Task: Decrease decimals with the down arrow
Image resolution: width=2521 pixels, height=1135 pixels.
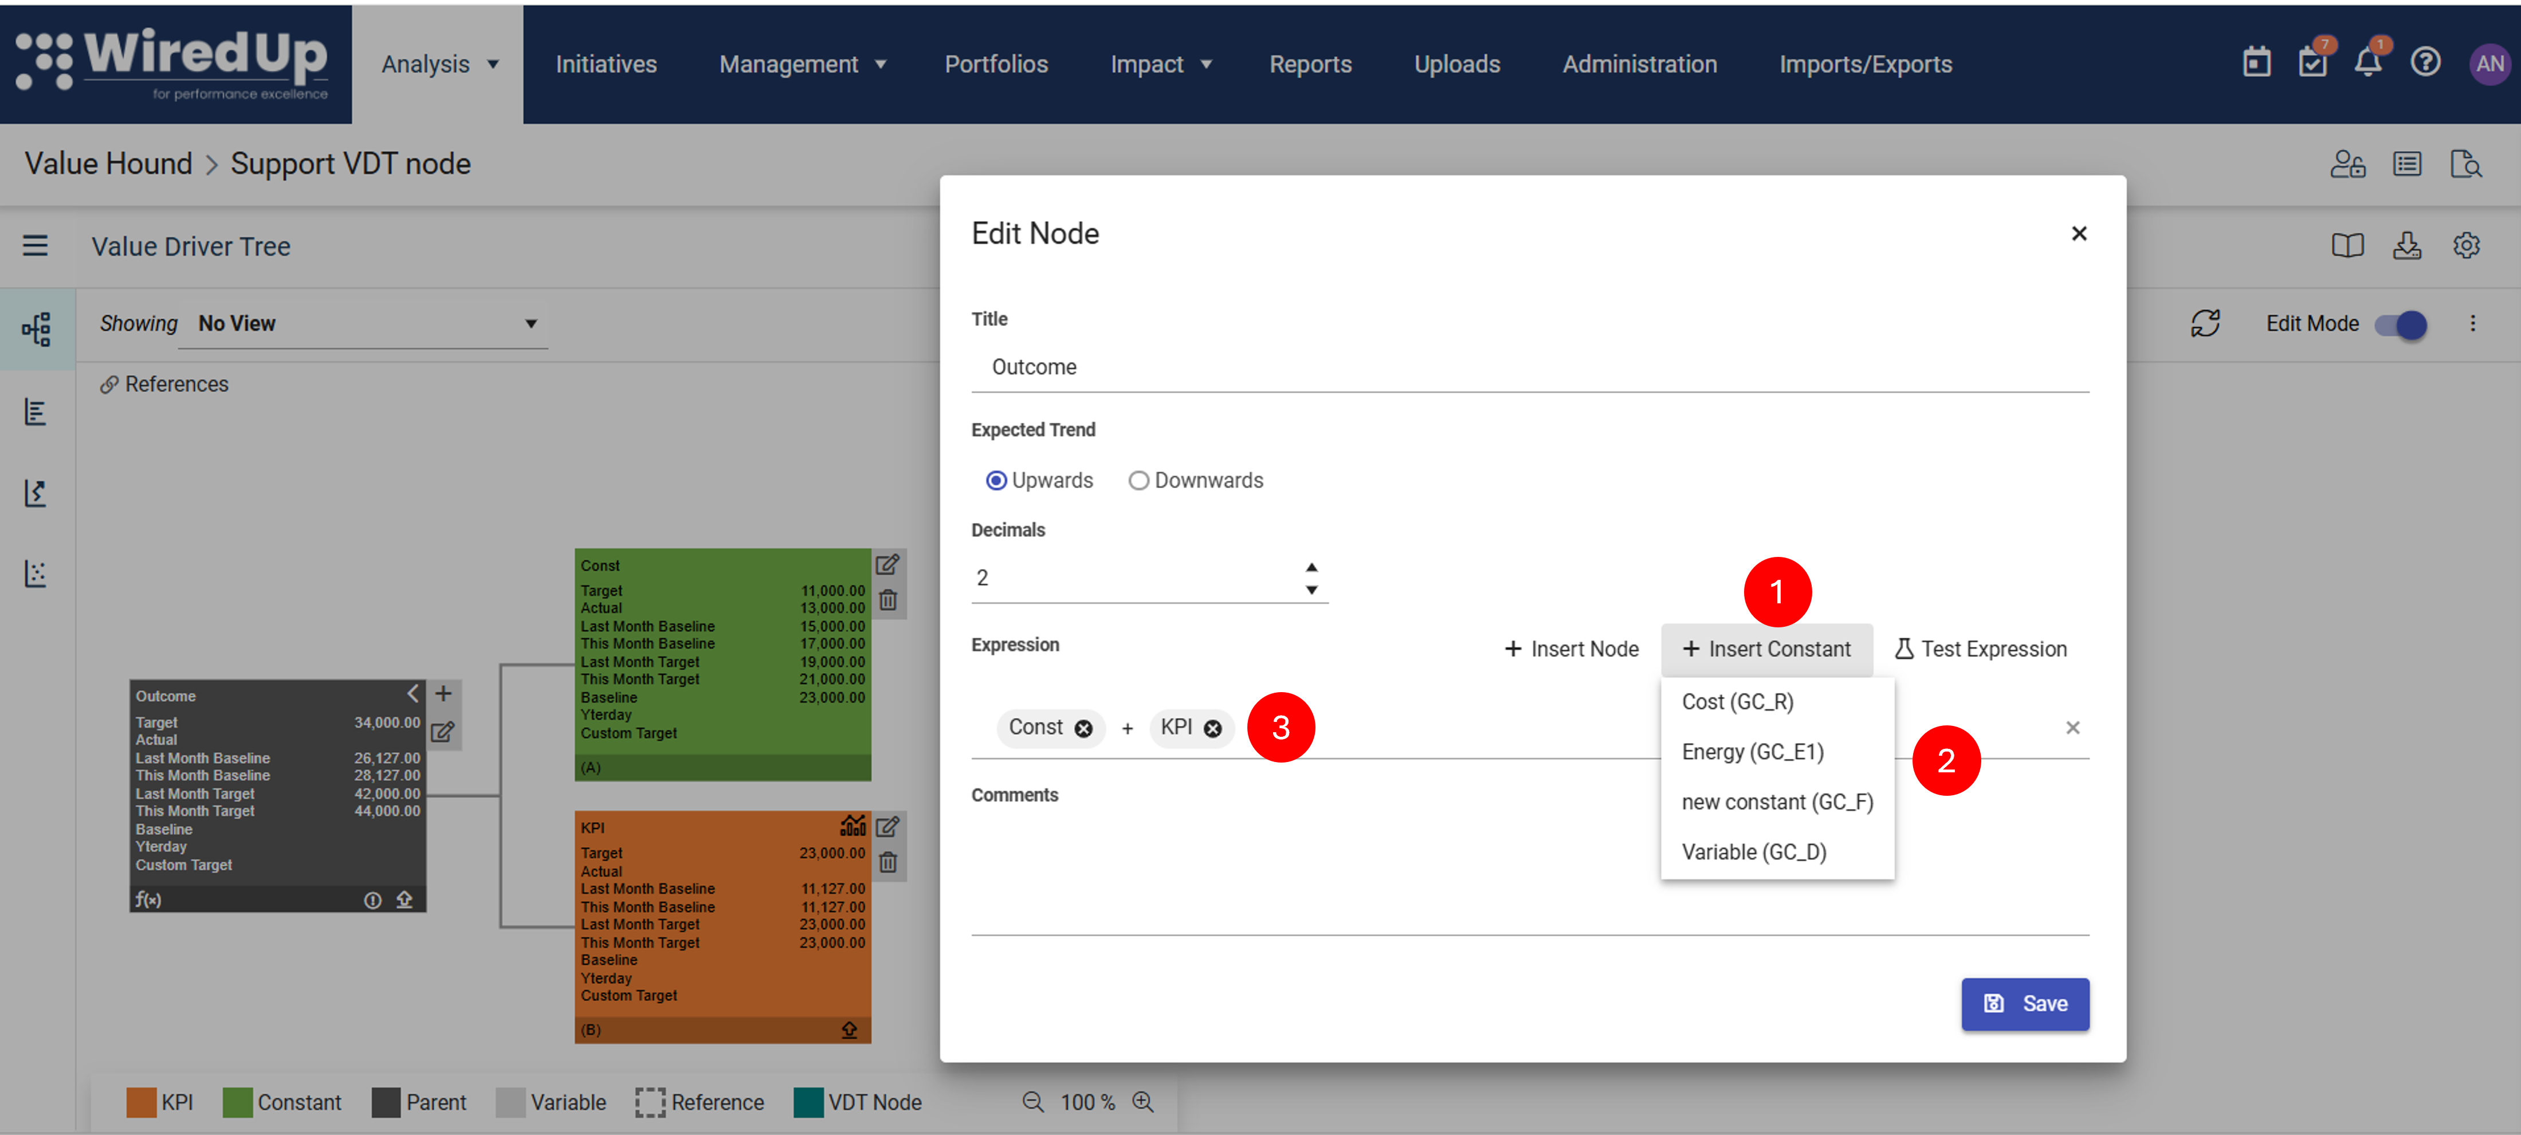Action: tap(1311, 589)
